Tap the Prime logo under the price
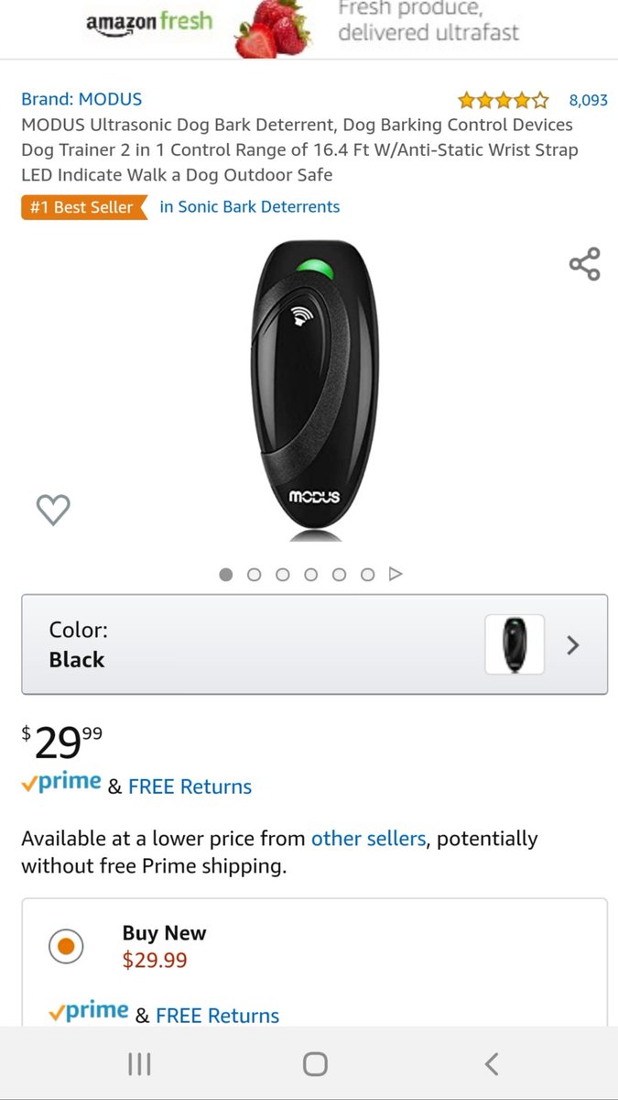This screenshot has height=1100, width=618. [x=61, y=784]
